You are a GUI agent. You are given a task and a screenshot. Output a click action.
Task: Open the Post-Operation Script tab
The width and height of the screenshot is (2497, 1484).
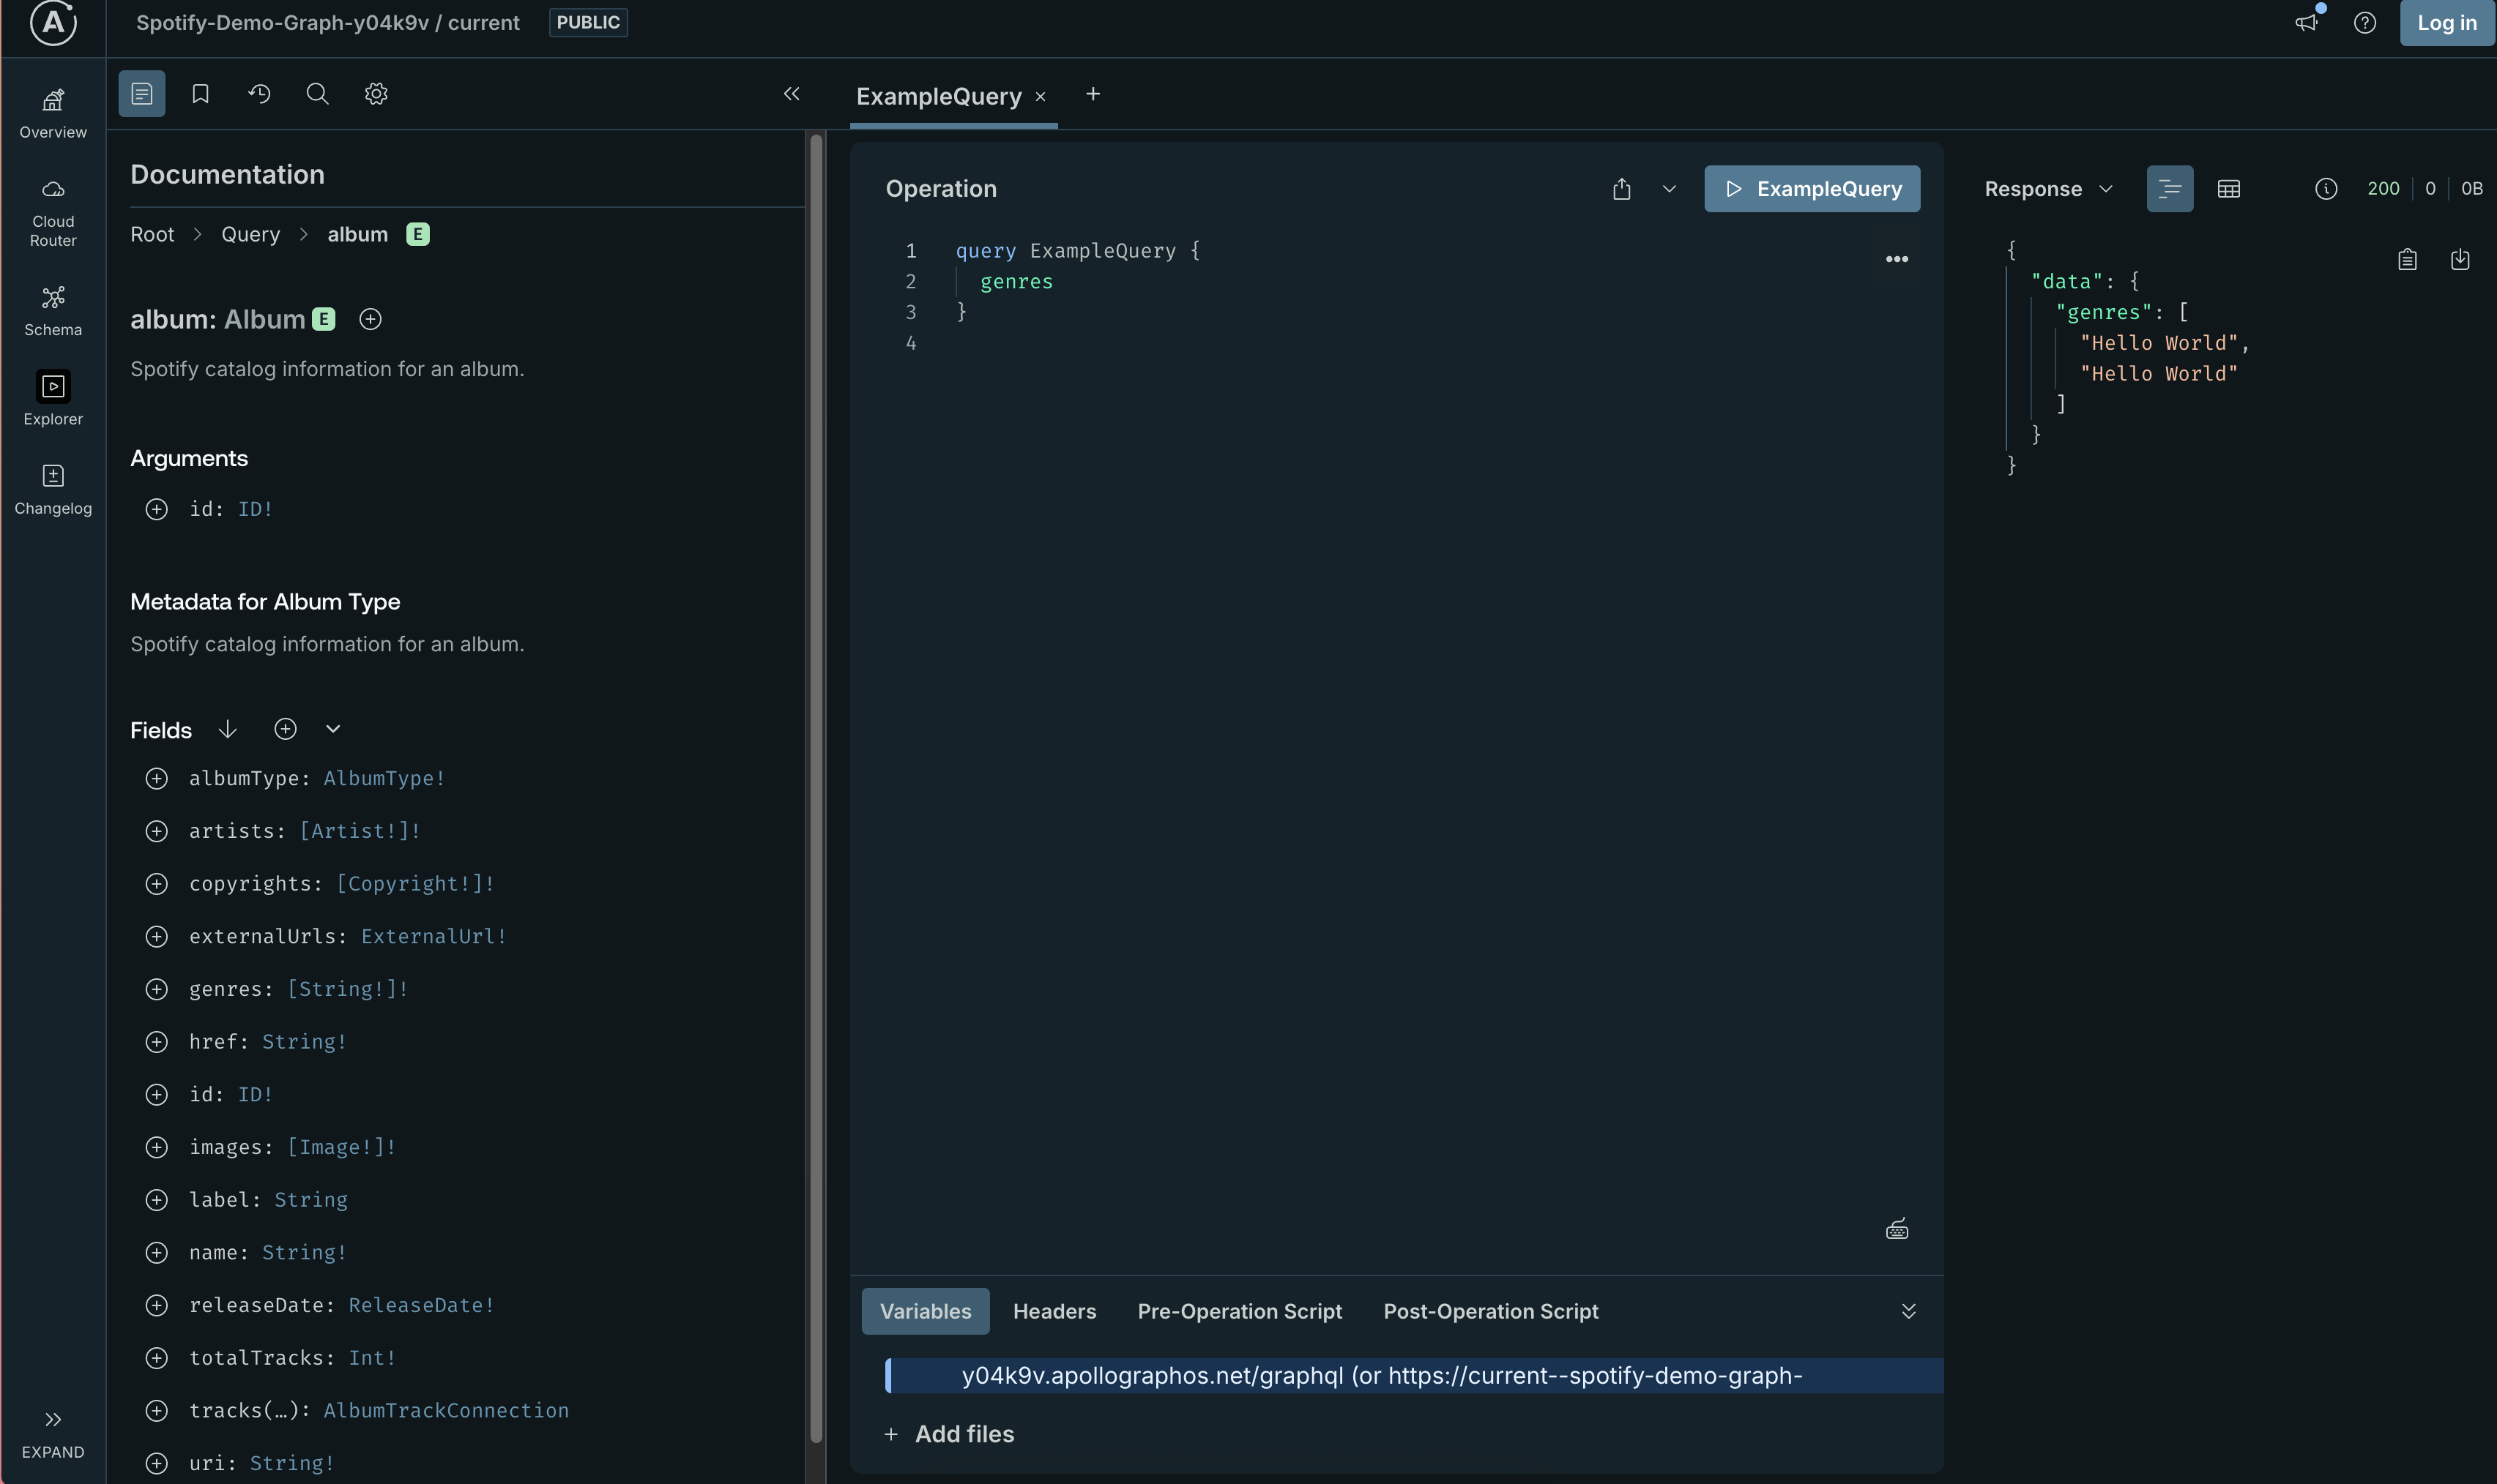click(1491, 1311)
